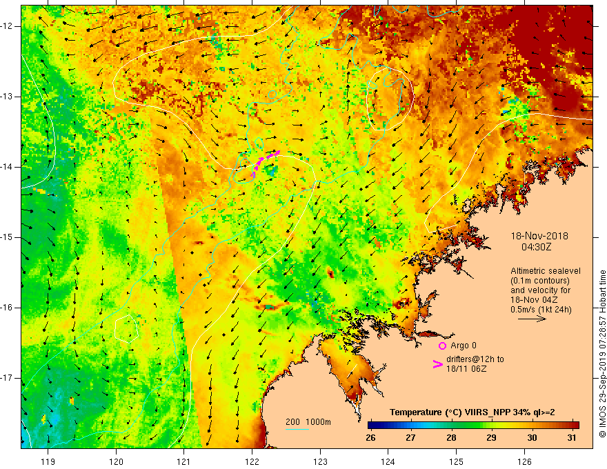Click the colorbar value '30'
Image resolution: width=607 pixels, height=469 pixels.
click(x=532, y=437)
